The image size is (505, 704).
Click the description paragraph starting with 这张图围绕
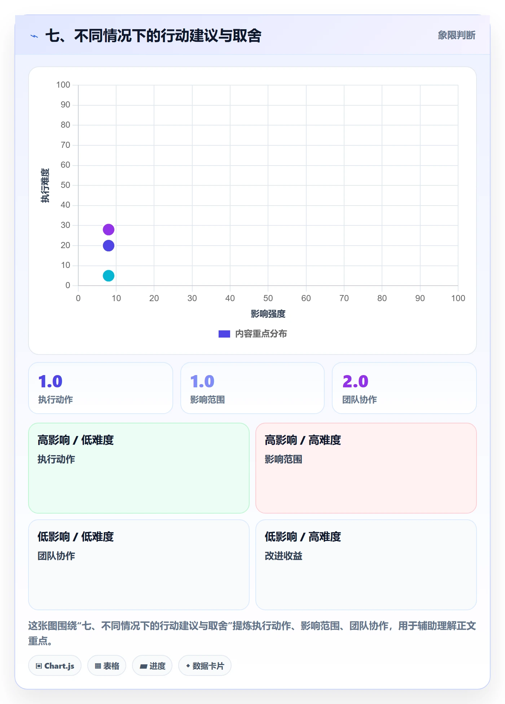pyautogui.click(x=252, y=633)
